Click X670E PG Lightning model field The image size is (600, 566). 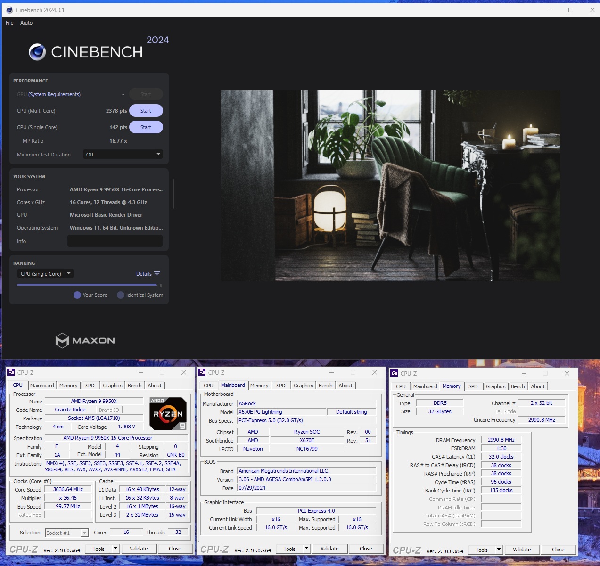(281, 412)
